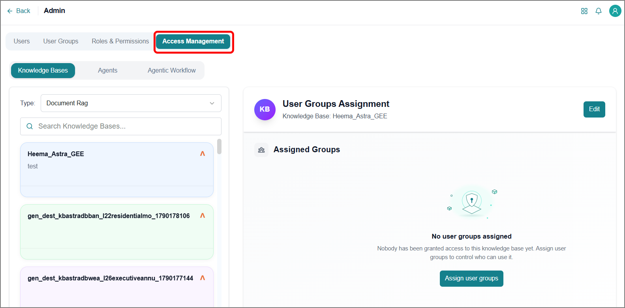The image size is (625, 308).
Task: Open the Type Document Rag dropdown
Action: pyautogui.click(x=131, y=103)
